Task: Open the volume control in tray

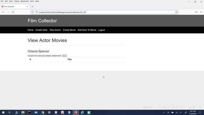Action: (x=181, y=112)
